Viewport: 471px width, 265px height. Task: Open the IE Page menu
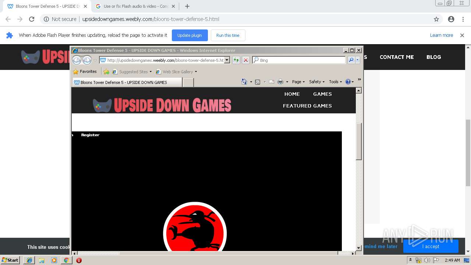click(298, 82)
